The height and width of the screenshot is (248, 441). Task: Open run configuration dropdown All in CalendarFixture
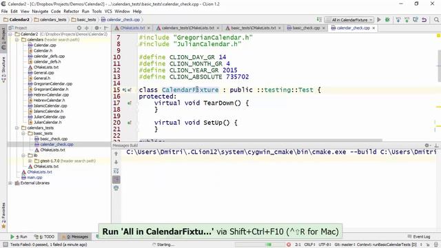coord(349,20)
